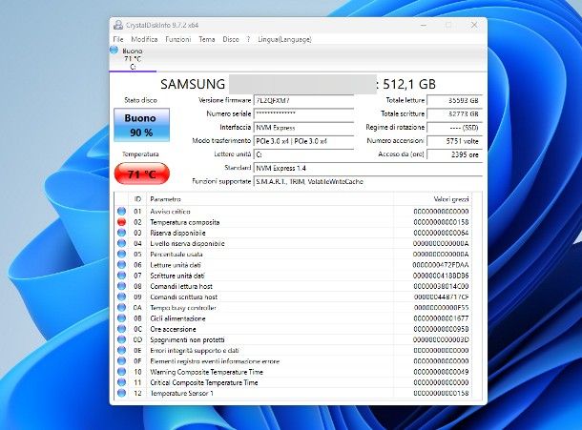
Task: Click the status orb for Tempo busy controller
Action: coord(121,308)
